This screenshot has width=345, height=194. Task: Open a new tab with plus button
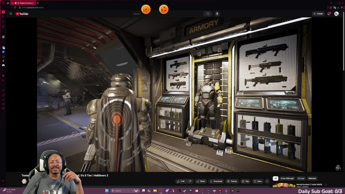pos(38,3)
